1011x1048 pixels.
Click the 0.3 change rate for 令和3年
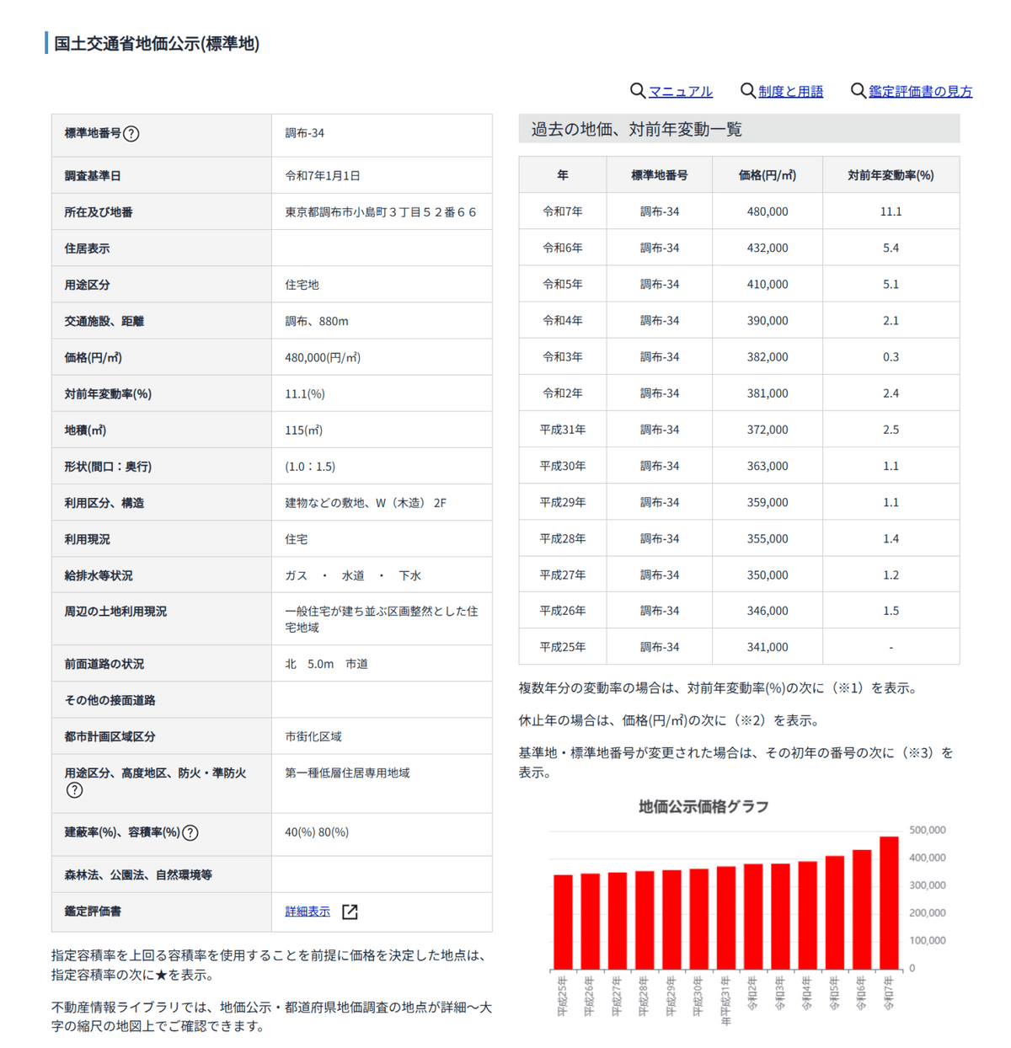(x=891, y=356)
